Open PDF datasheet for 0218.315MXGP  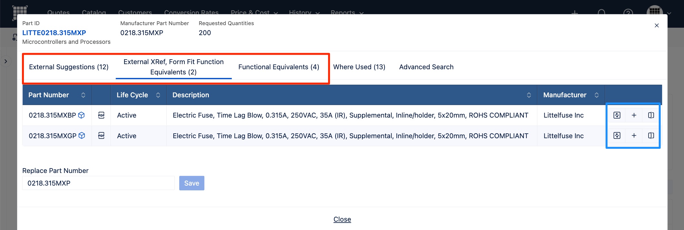[101, 136]
